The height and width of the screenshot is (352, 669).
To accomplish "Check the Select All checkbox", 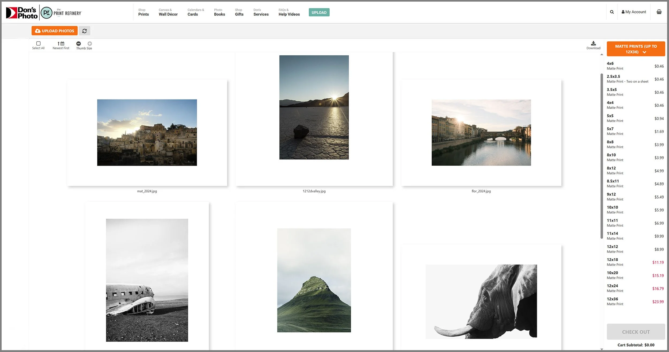I will [38, 43].
